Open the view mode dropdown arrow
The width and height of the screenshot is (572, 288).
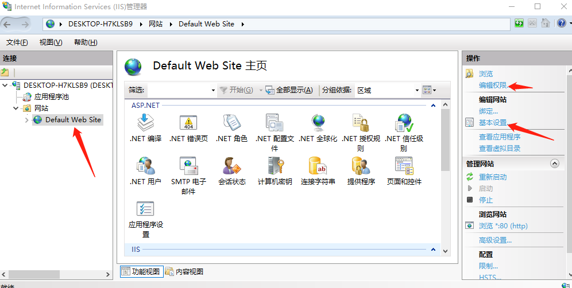435,91
